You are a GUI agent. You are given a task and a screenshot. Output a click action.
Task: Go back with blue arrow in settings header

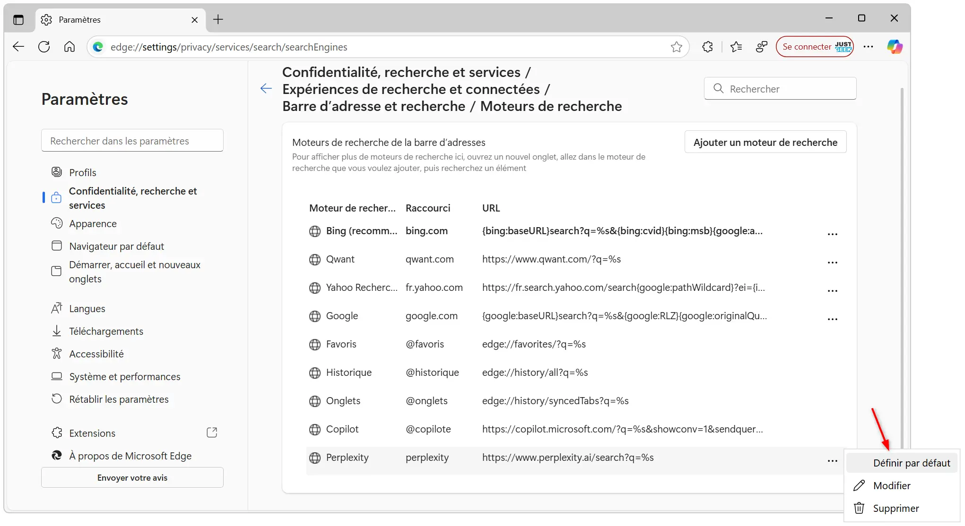[266, 88]
